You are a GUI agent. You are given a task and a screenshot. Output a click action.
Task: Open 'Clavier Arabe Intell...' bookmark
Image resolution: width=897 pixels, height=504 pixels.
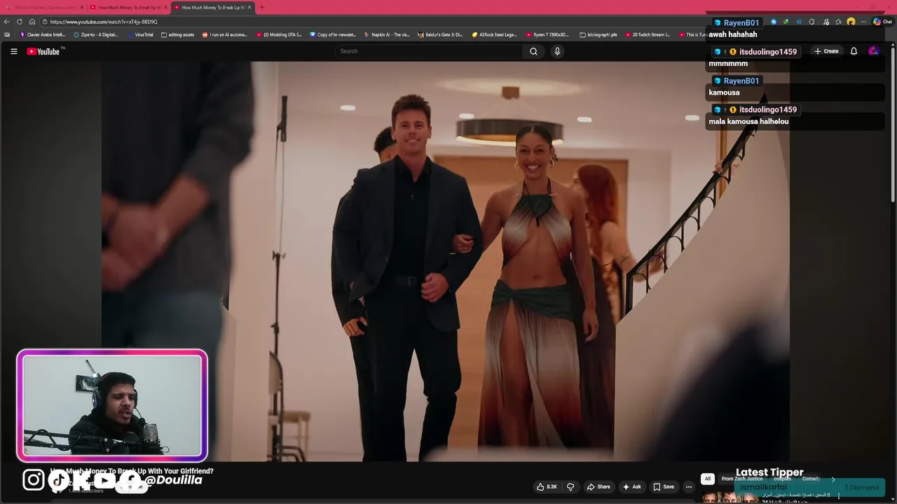click(x=43, y=34)
